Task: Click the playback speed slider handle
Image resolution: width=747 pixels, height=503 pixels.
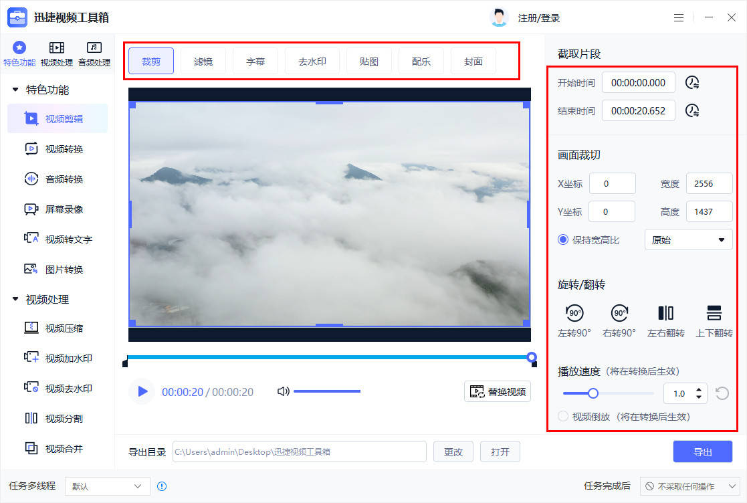Action: [593, 393]
